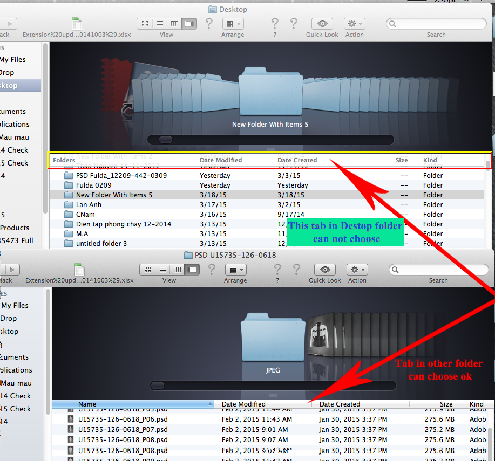Click first question-mark icon after View in Desktop toolbar
495x461 pixels.
[x=209, y=24]
